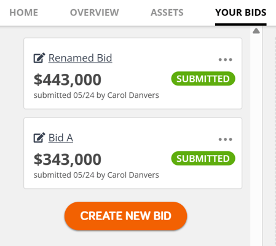The width and height of the screenshot is (276, 246).
Task: Open the three-dot options menu for Bid A
Action: (x=225, y=140)
